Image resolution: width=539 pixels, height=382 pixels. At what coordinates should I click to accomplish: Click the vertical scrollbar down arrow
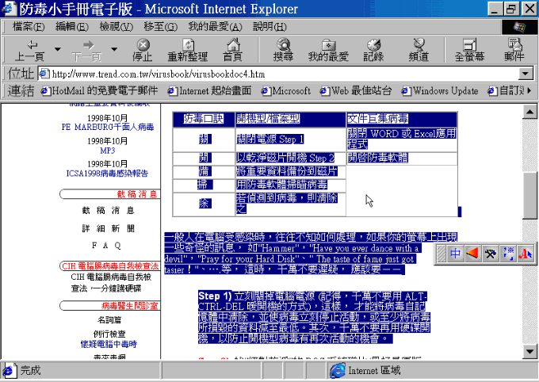(529, 351)
